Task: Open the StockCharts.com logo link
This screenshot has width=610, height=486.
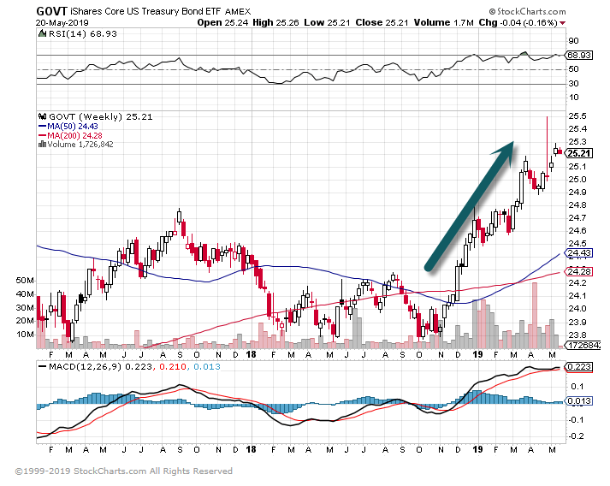Action: click(527, 12)
